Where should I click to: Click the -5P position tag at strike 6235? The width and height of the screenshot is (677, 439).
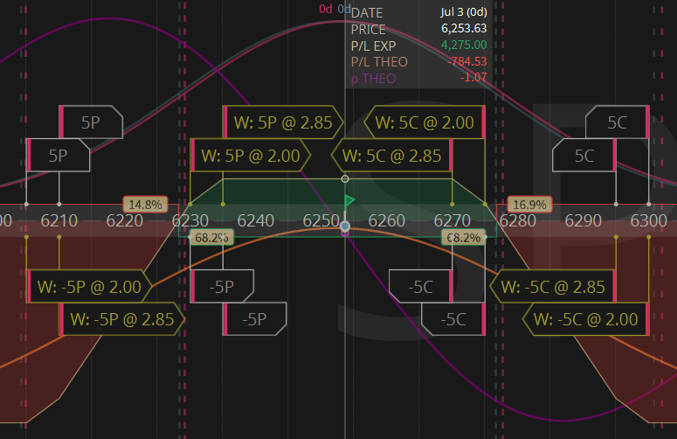[x=255, y=319]
